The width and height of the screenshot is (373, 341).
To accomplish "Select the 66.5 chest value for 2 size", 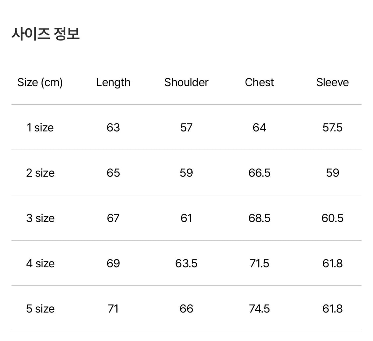I will [x=259, y=173].
